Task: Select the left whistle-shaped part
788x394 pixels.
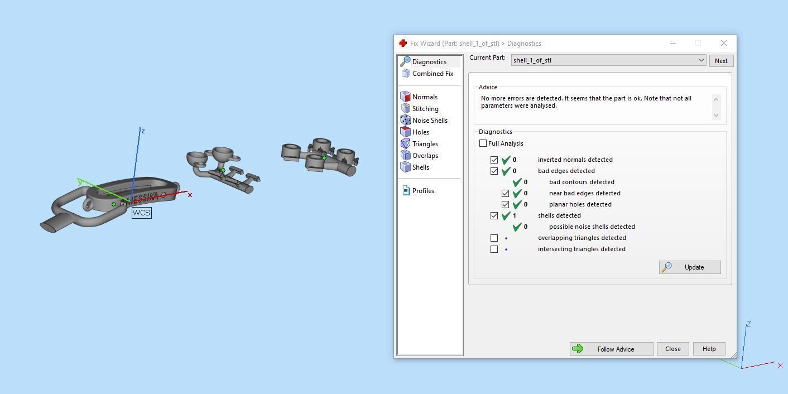Action: coord(109,204)
